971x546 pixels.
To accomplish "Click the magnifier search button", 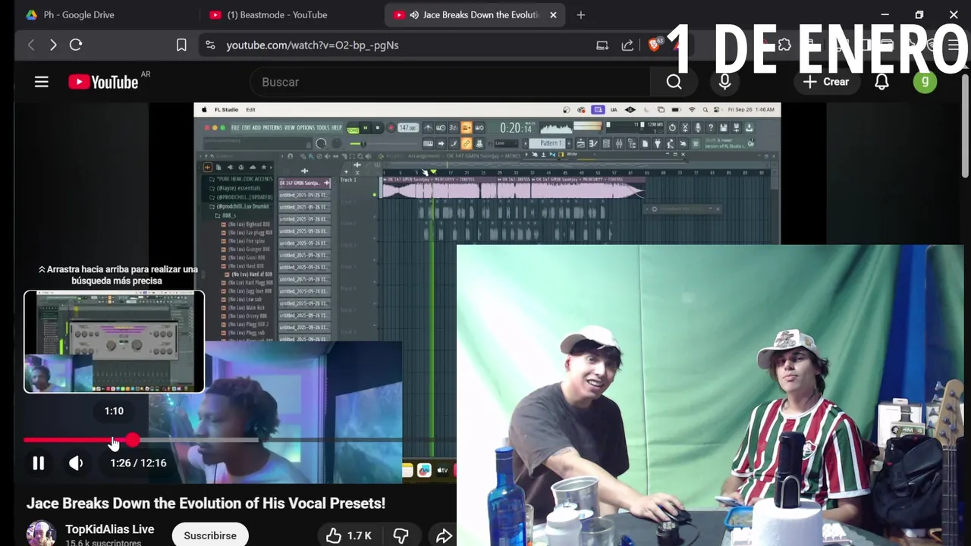I will tap(674, 82).
